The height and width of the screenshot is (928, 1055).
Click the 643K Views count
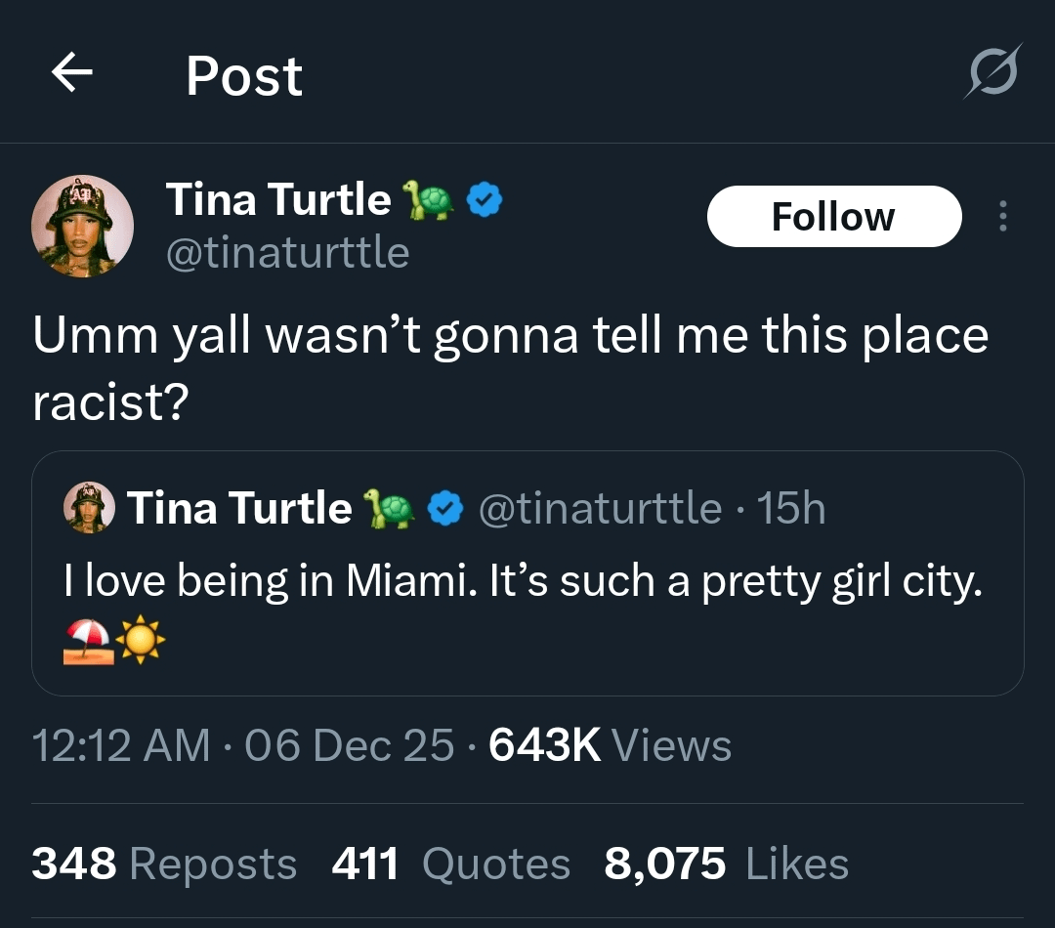tap(610, 746)
